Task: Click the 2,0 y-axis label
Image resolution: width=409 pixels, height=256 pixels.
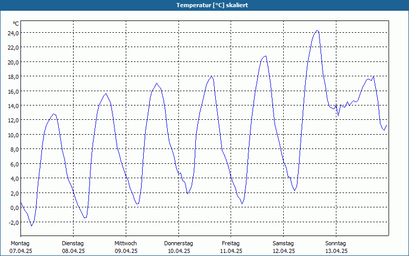Action: pyautogui.click(x=14, y=194)
